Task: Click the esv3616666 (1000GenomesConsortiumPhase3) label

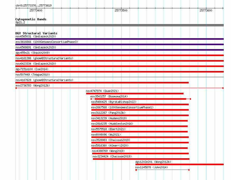Action: point(47,42)
